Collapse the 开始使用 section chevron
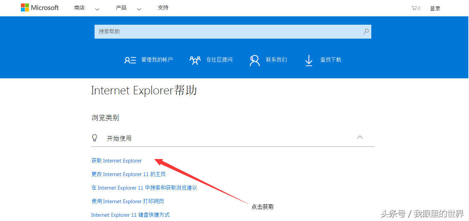This screenshot has width=469, height=221. [x=360, y=137]
